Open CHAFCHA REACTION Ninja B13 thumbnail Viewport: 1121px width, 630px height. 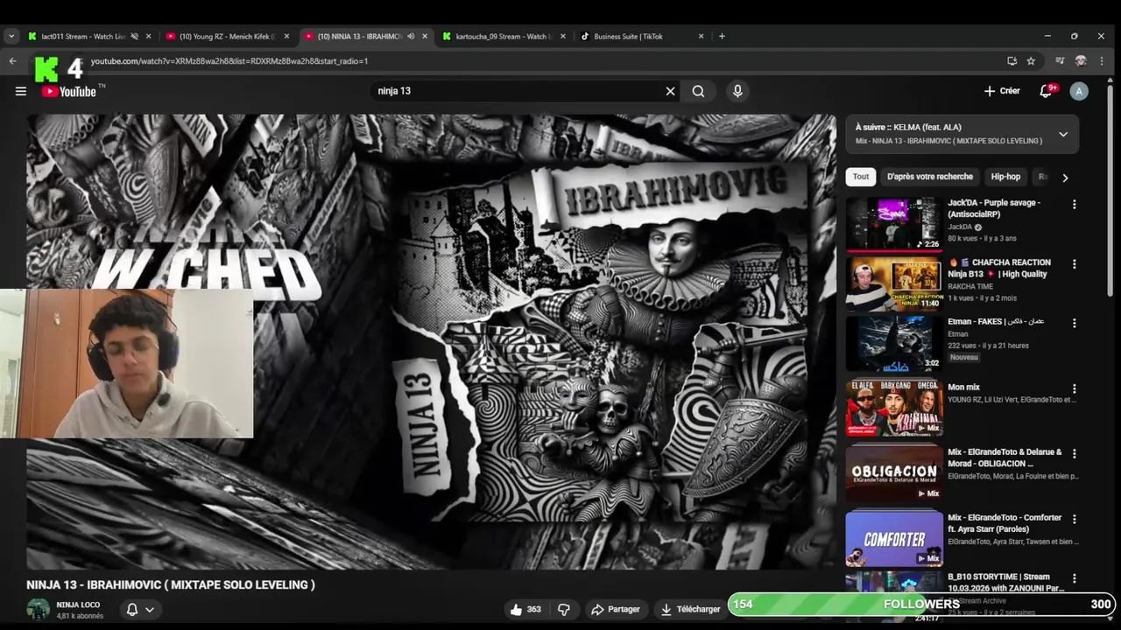[x=894, y=283]
